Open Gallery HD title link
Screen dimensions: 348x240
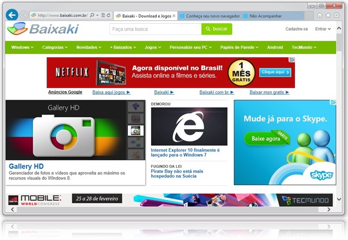click(x=26, y=166)
